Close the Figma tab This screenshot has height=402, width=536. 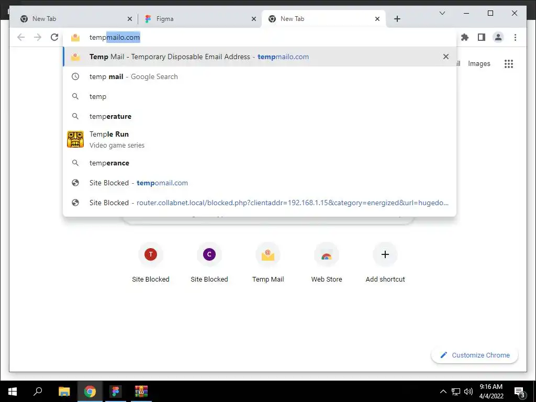(254, 19)
